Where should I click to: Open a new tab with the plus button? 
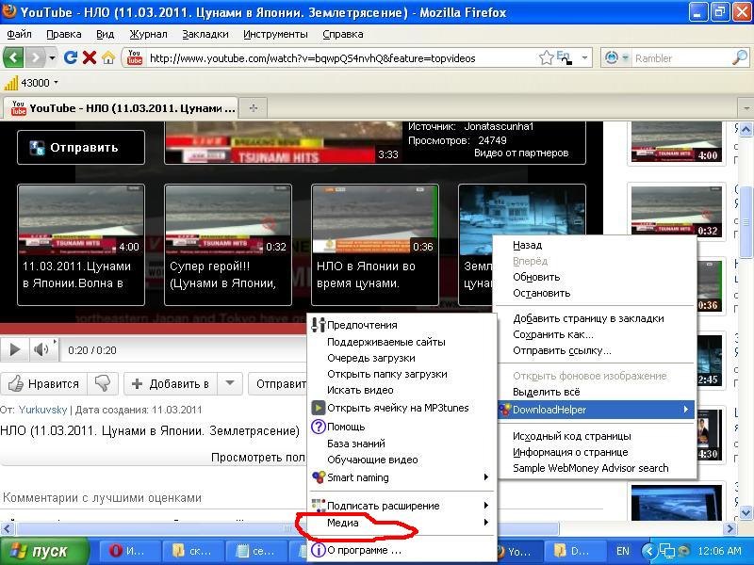[254, 108]
